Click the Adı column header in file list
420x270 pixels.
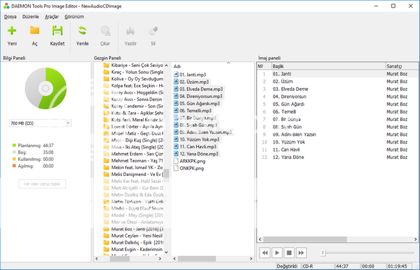pos(177,66)
